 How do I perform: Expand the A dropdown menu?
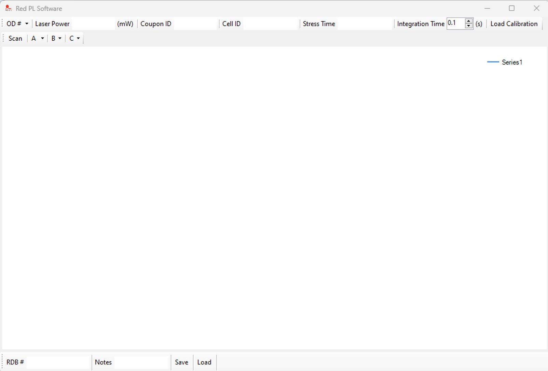pyautogui.click(x=38, y=39)
